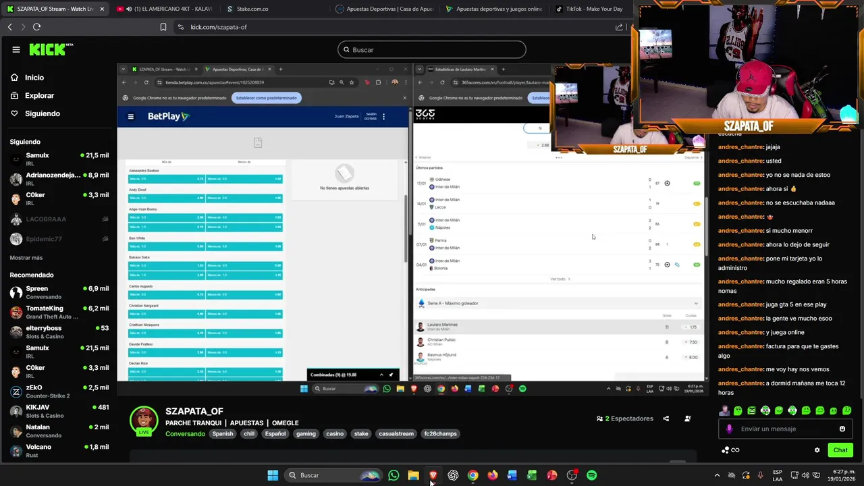Click the SZAPATA_OF live avatar
This screenshot has width=864, height=486.
pyautogui.click(x=144, y=420)
